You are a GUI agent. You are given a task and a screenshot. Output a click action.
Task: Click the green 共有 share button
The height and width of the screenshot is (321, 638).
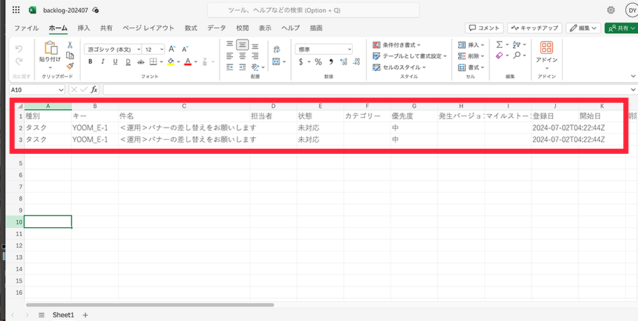pyautogui.click(x=619, y=28)
